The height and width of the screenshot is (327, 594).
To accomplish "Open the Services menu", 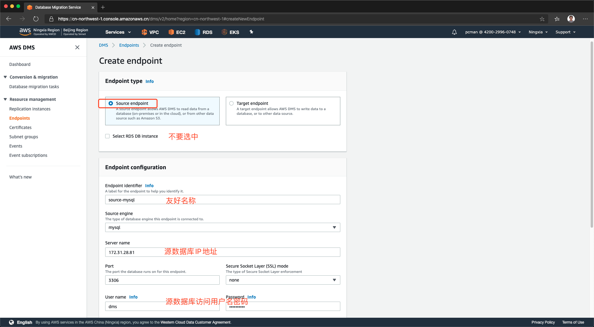I will click(118, 32).
